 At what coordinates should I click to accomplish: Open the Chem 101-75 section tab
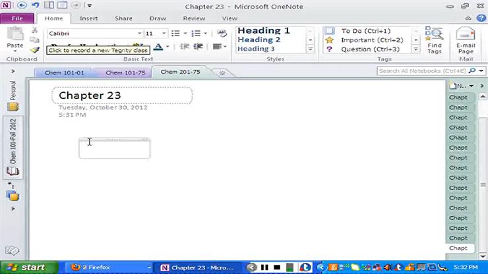click(125, 72)
